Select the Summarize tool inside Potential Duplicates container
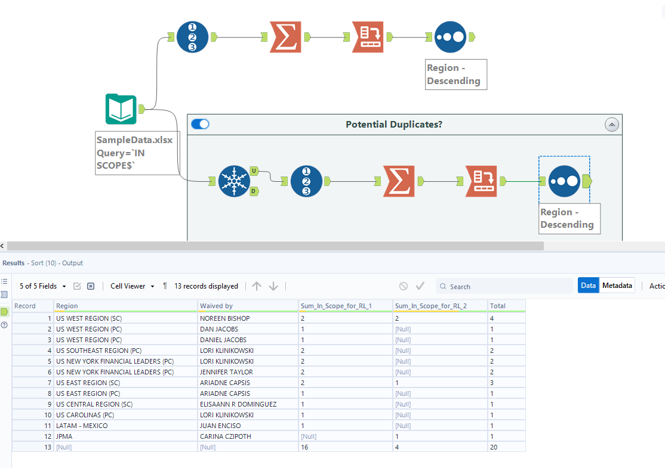Viewport: 665px width, 468px height. (399, 181)
